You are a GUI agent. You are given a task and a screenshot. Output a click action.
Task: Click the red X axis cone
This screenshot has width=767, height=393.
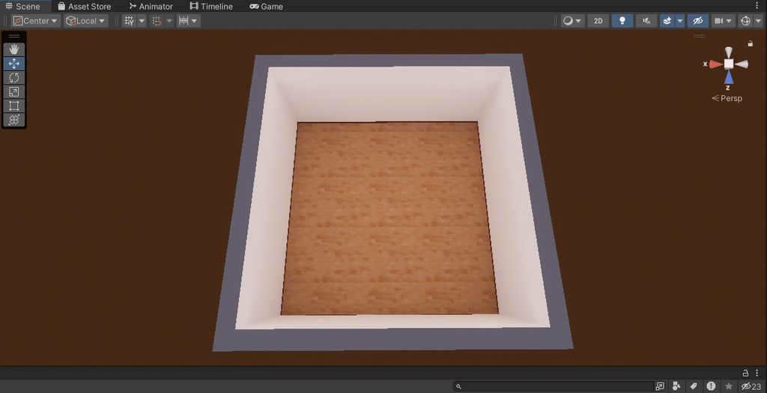(715, 64)
